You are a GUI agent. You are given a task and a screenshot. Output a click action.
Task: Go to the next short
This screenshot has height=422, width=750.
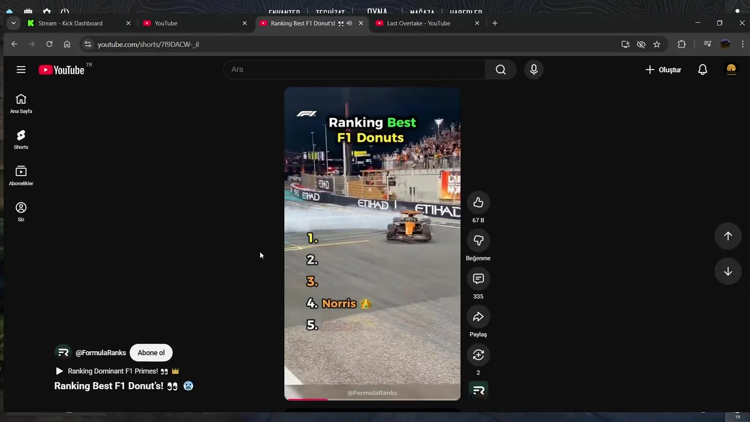click(728, 271)
